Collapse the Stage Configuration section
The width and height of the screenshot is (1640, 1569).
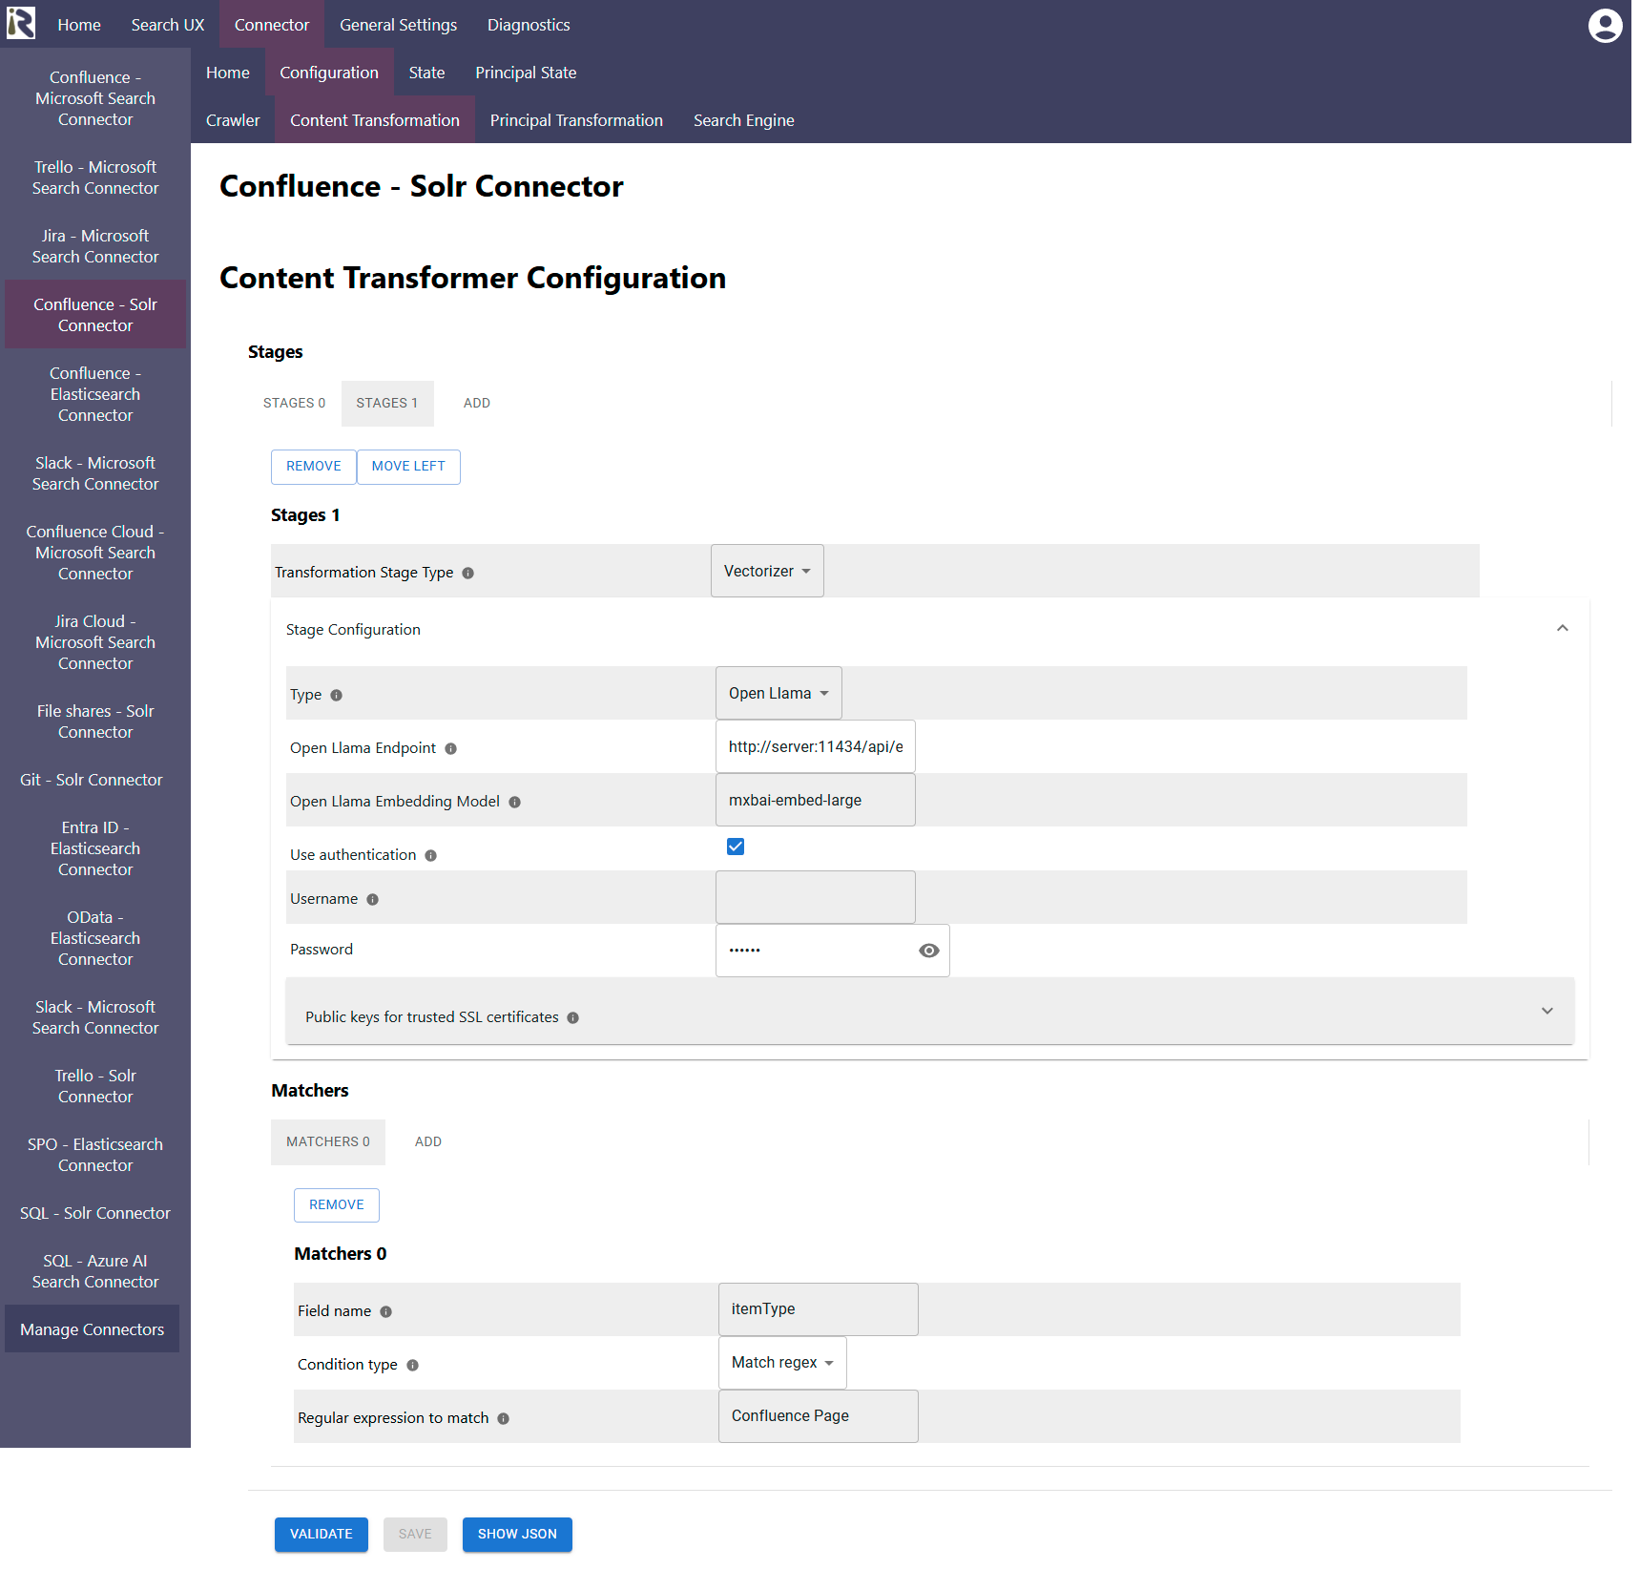[1563, 628]
